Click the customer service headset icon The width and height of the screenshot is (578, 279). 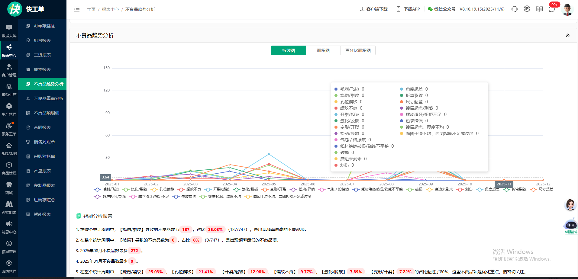(514, 9)
